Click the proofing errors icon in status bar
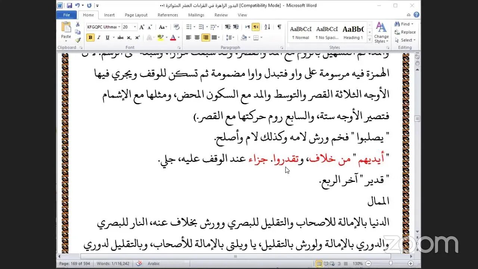478x269 pixels. [x=139, y=263]
